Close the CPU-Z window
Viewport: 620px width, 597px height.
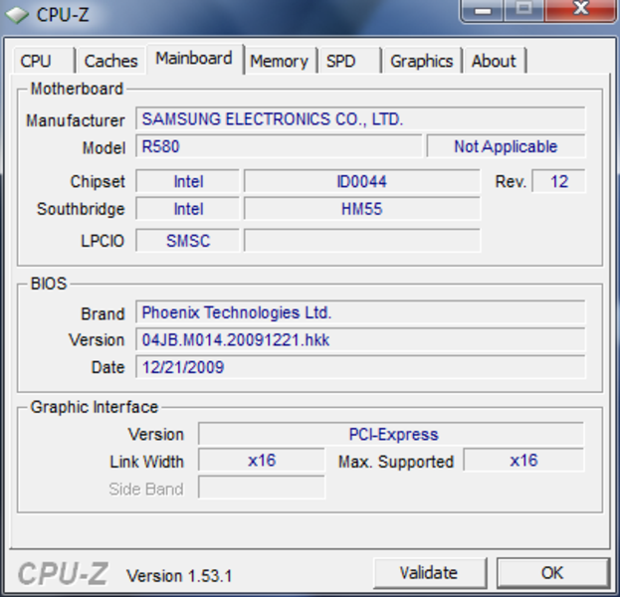pos(580,10)
